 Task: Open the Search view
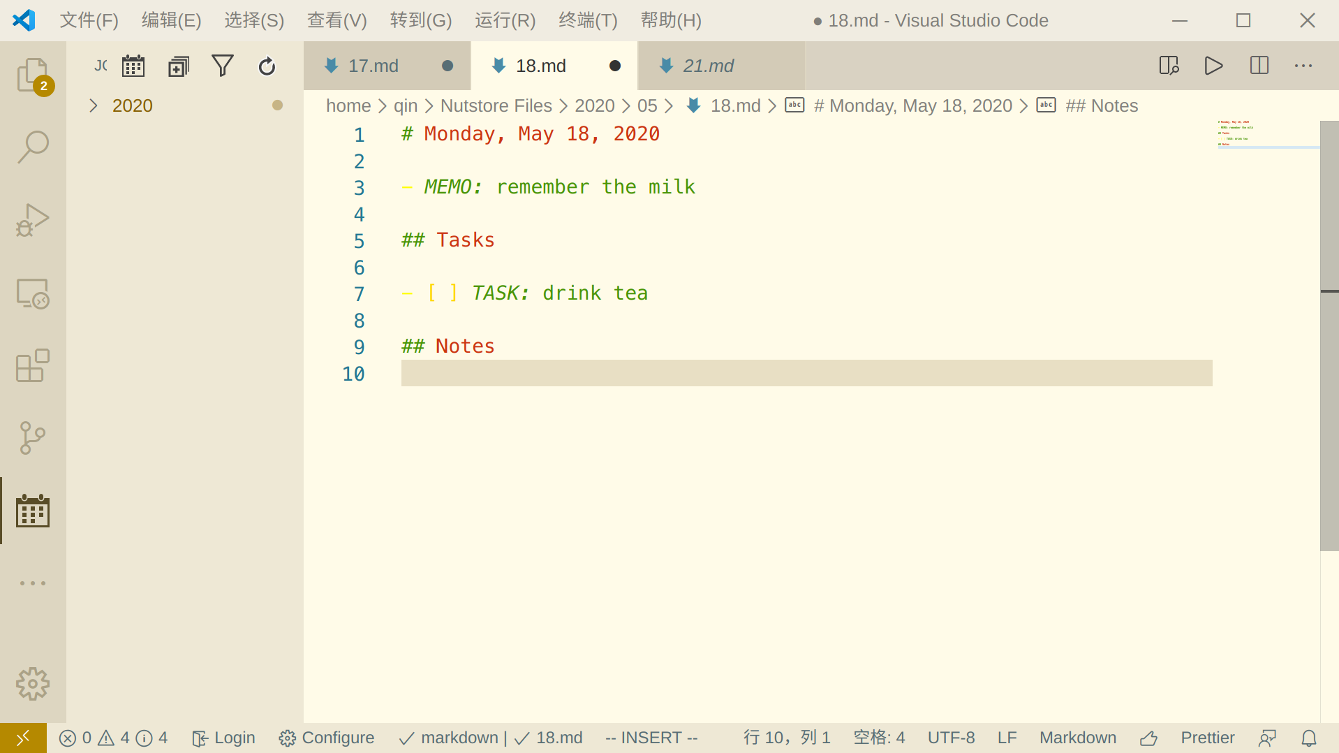[x=33, y=147]
